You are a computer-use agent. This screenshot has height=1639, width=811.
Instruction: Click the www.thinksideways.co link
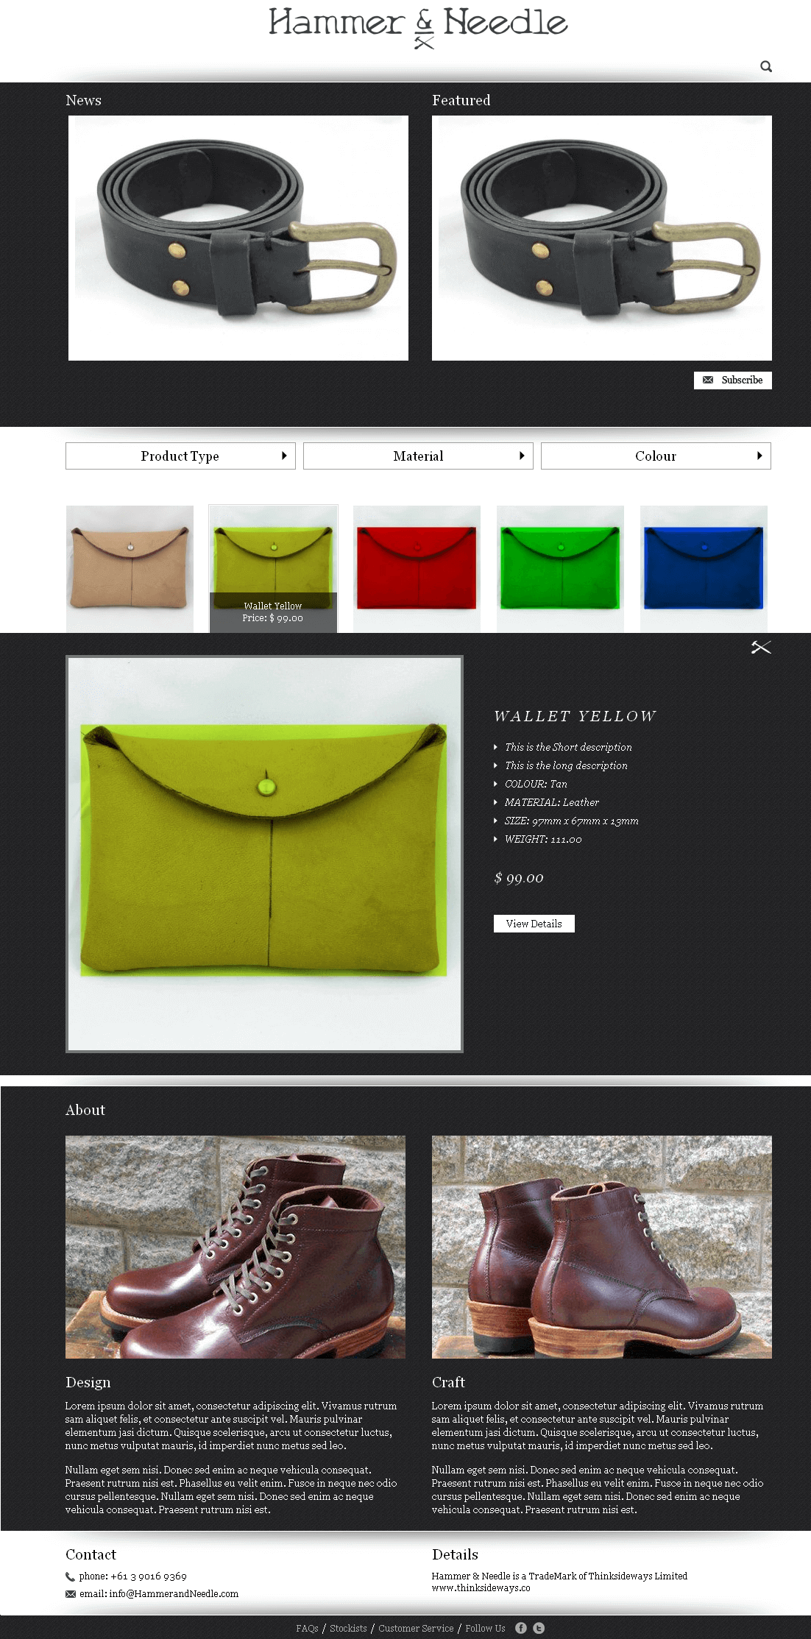click(481, 1587)
